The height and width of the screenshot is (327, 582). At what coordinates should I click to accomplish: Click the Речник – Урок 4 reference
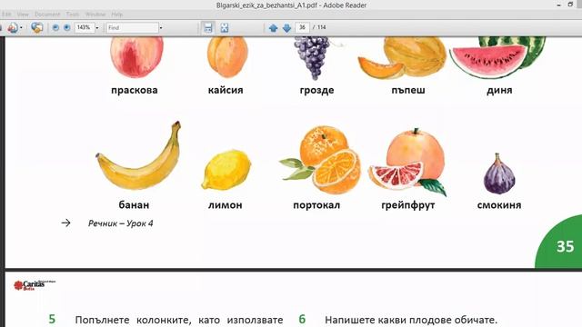(x=121, y=223)
